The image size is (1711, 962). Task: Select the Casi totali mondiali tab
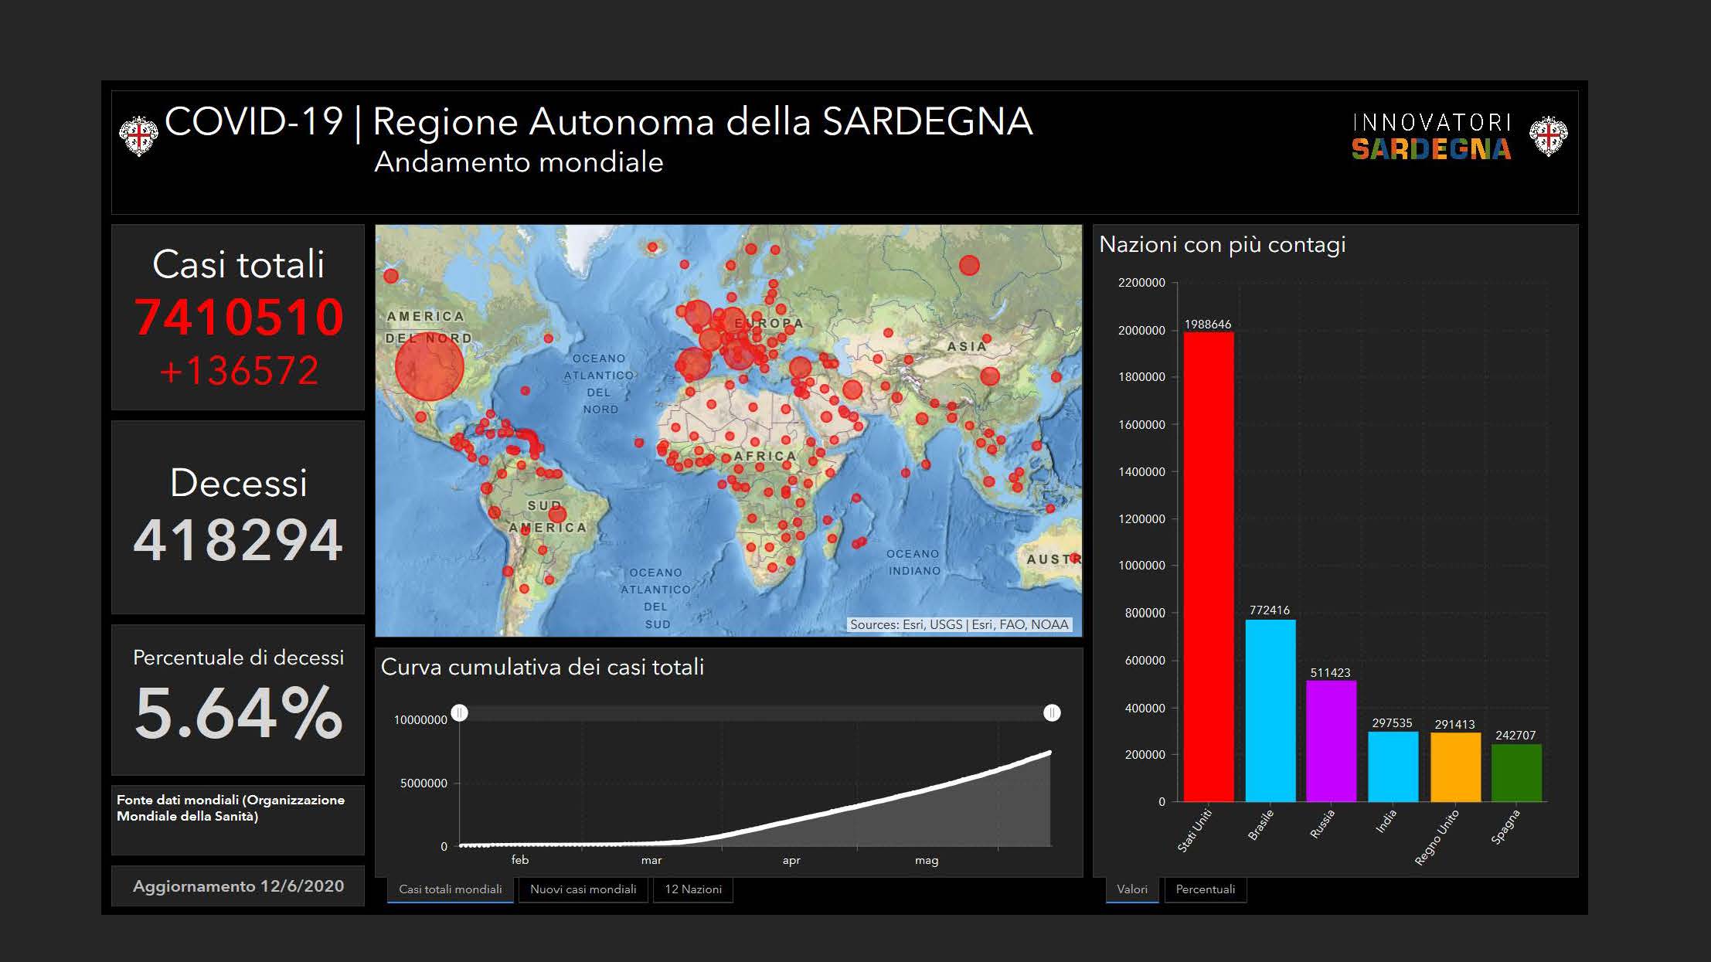tap(450, 889)
